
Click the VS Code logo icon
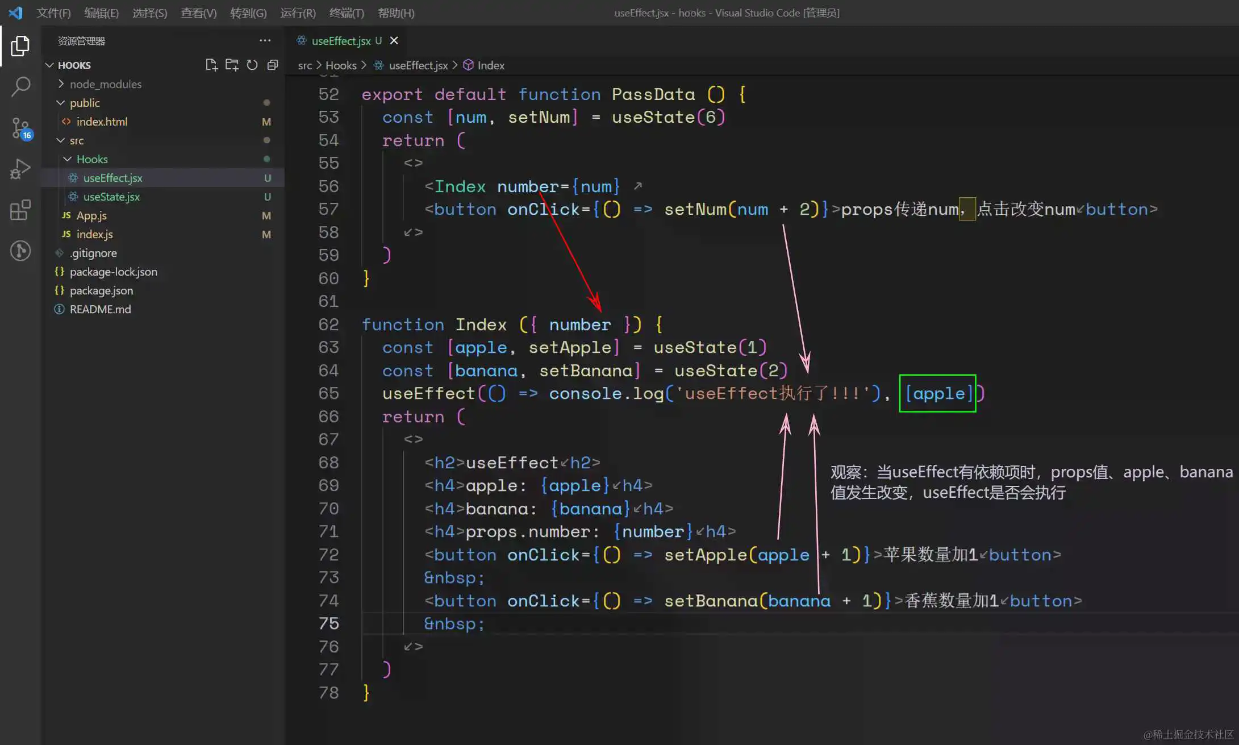pyautogui.click(x=15, y=13)
